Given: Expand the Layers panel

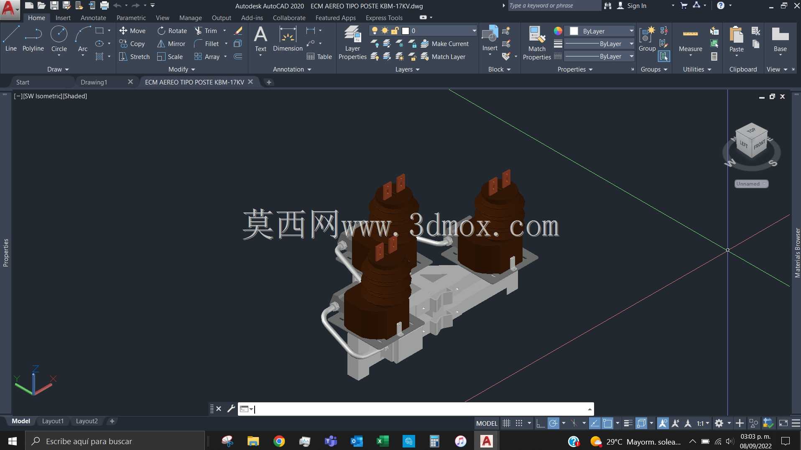Looking at the screenshot, I should pos(407,69).
